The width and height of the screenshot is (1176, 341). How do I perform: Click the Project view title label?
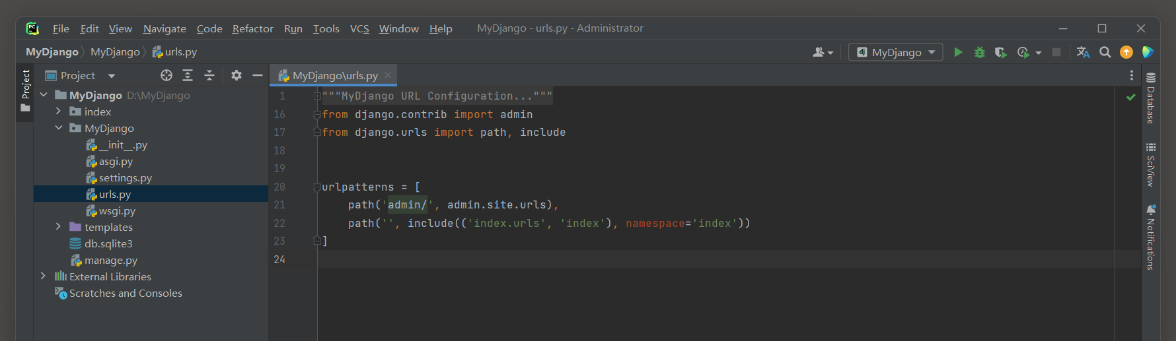78,75
